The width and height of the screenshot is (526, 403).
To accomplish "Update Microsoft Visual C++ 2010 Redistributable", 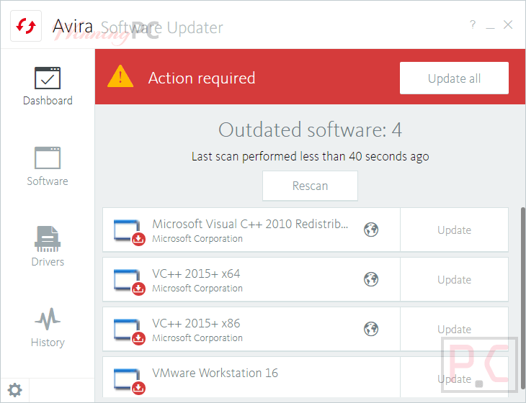I will 454,230.
